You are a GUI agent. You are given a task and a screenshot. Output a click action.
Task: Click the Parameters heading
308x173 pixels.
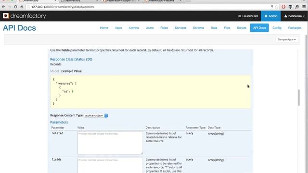click(59, 122)
